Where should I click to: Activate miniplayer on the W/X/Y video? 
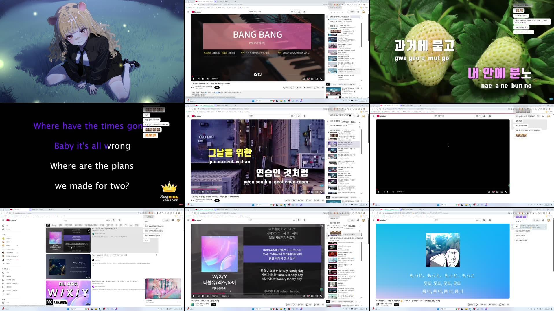point(312,296)
